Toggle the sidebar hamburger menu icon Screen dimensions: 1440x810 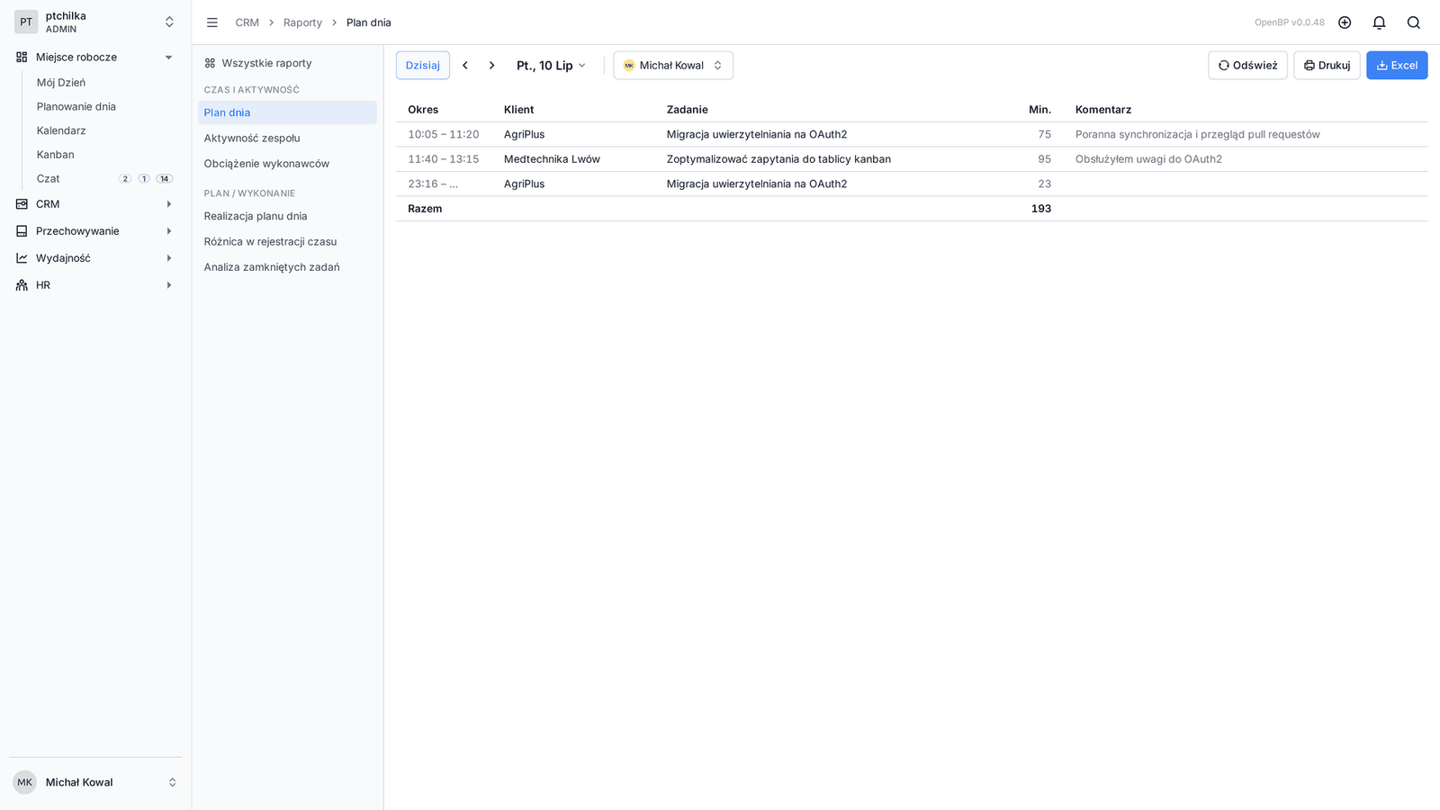tap(212, 22)
